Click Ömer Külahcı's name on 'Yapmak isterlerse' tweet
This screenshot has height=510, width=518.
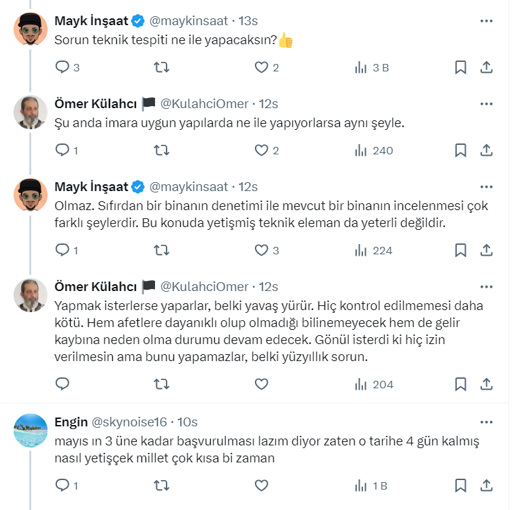point(96,286)
